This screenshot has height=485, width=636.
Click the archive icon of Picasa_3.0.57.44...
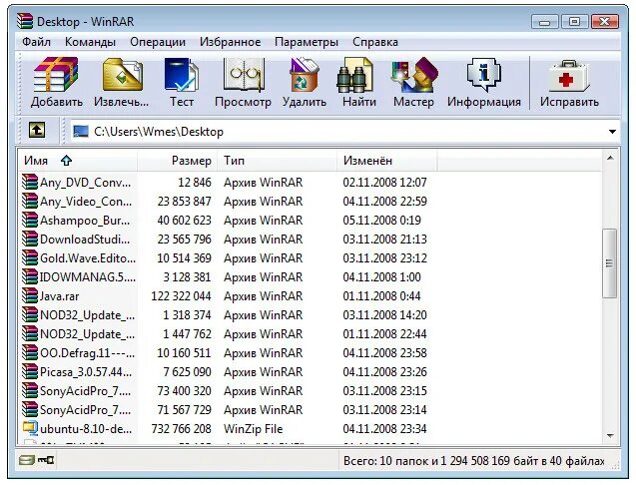coord(30,371)
